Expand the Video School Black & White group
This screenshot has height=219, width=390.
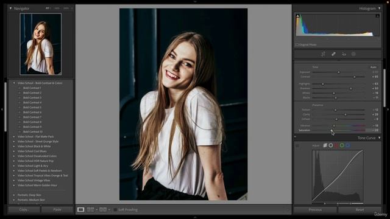point(14,146)
